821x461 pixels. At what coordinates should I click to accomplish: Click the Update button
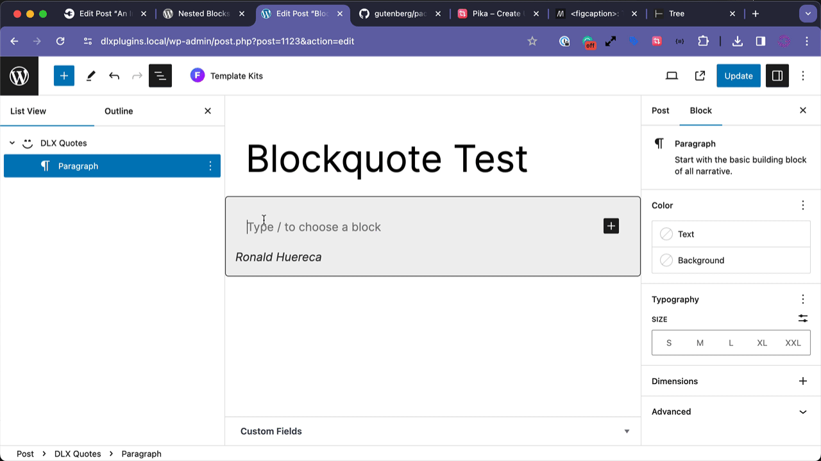point(738,76)
